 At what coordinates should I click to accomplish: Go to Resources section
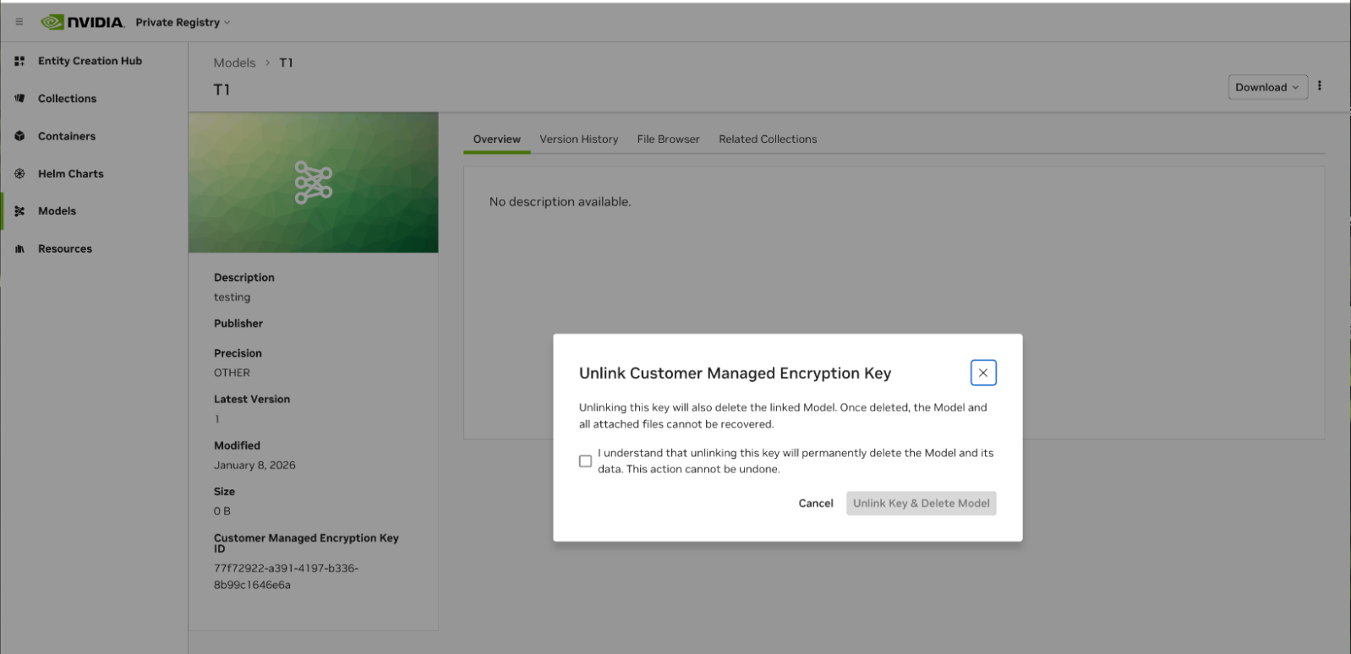[x=65, y=249]
